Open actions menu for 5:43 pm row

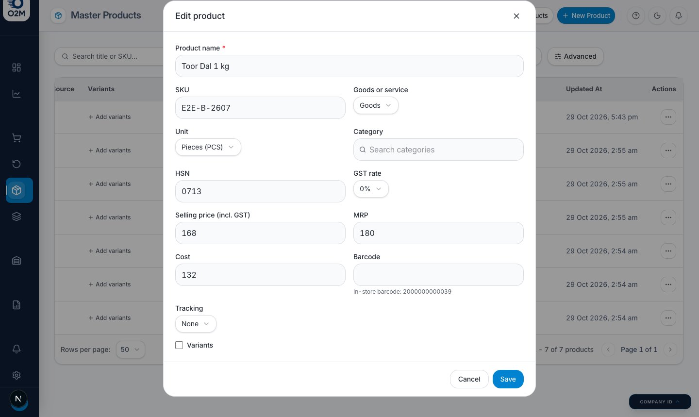pos(668,117)
